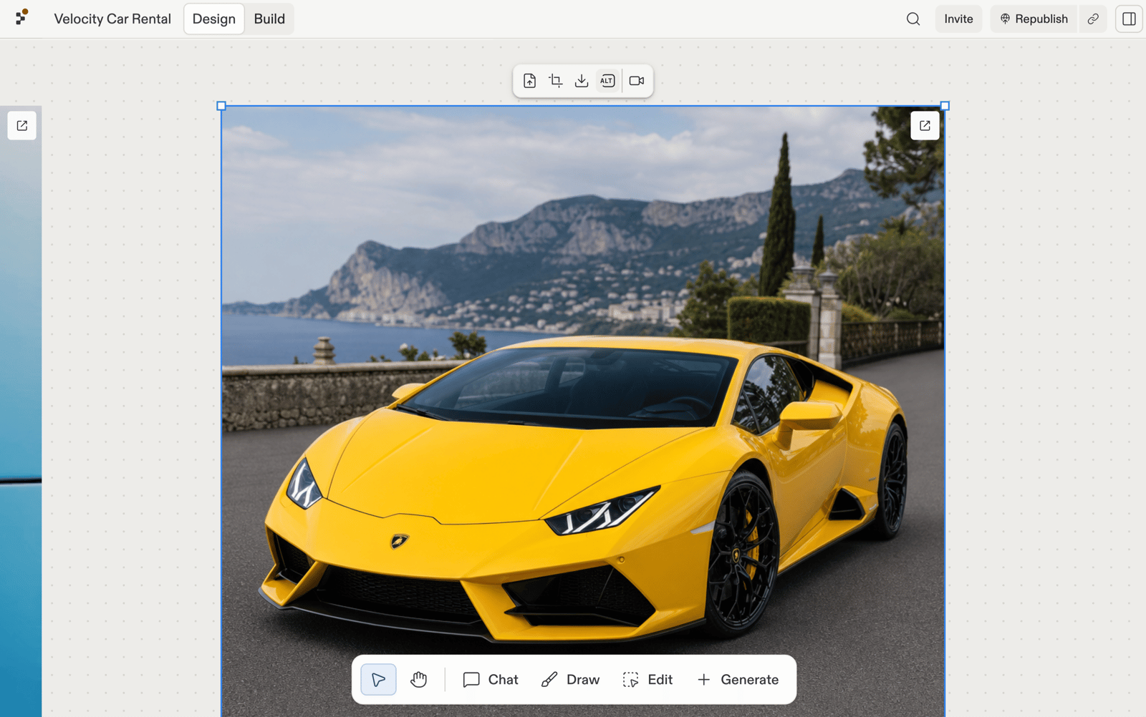This screenshot has width=1146, height=717.
Task: Click the Velocity Car Rental project title
Action: point(112,19)
